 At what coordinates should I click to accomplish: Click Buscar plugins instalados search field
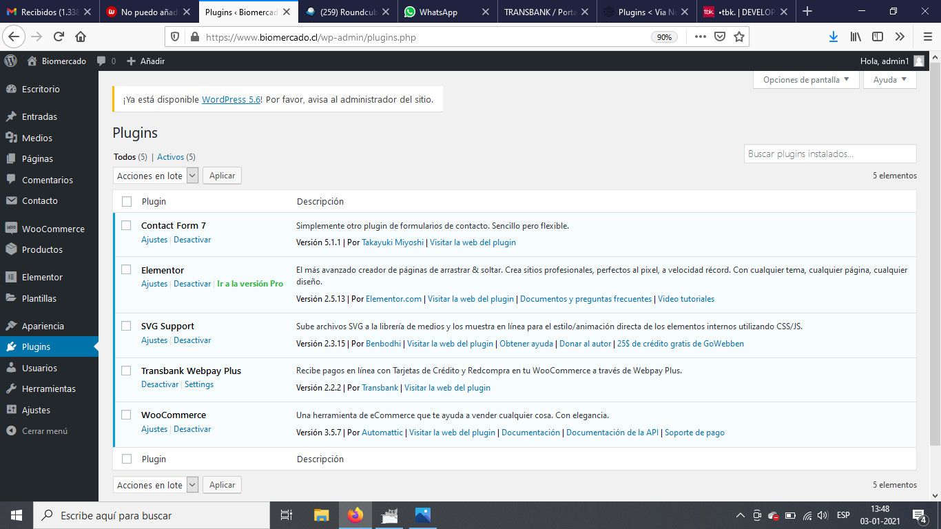[830, 154]
